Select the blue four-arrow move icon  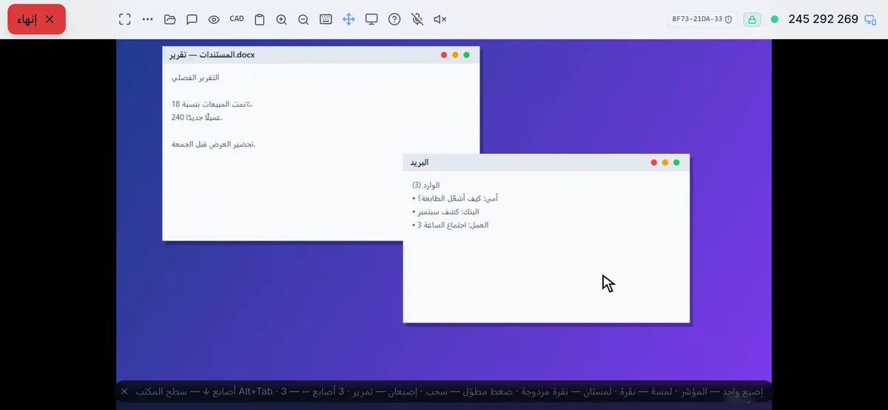[349, 19]
